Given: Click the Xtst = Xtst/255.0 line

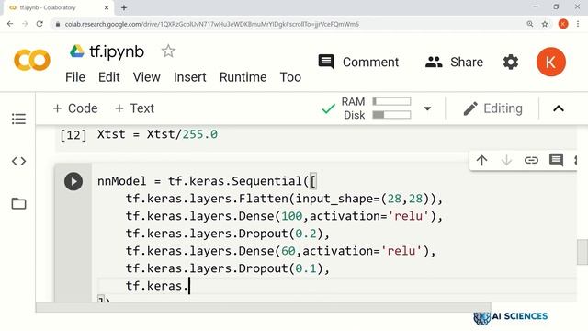Looking at the screenshot, I should coord(157,134).
